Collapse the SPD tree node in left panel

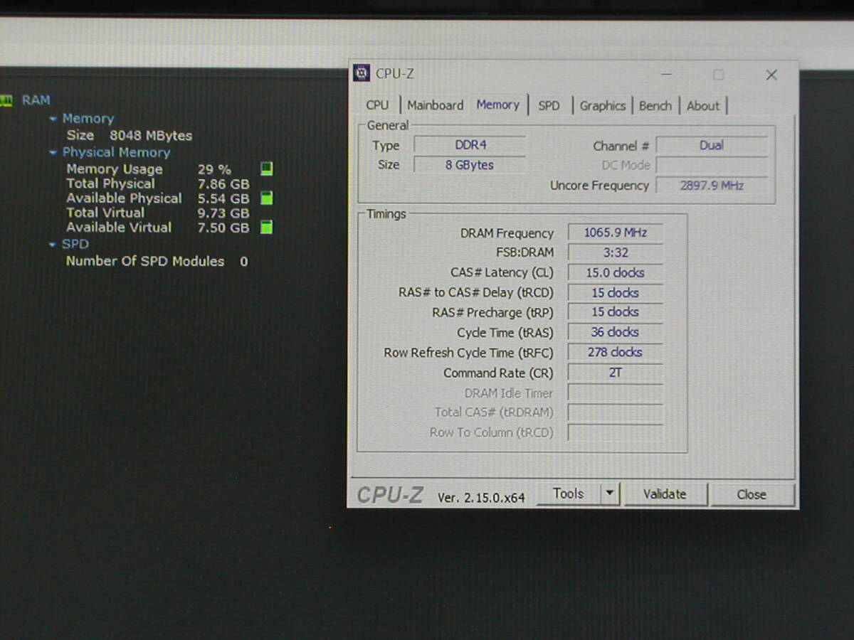[x=52, y=245]
